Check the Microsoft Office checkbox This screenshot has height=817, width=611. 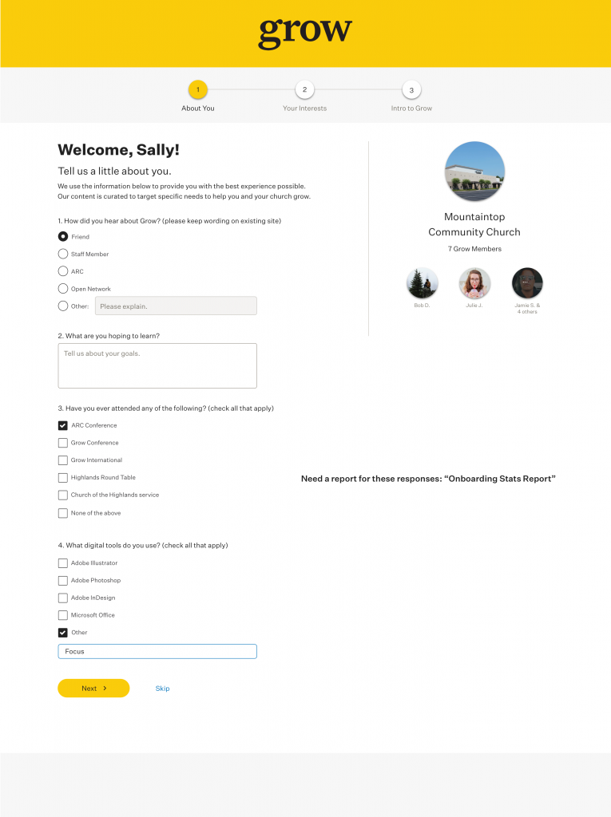pyautogui.click(x=63, y=615)
